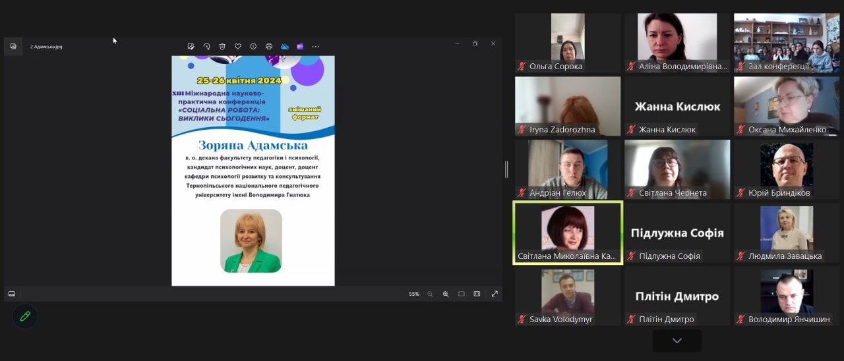Toggle actual size 1:1 view button

pos(477,294)
